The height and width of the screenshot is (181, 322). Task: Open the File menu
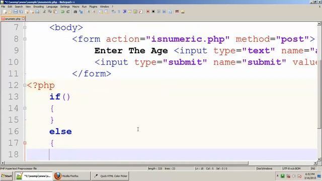(3, 7)
